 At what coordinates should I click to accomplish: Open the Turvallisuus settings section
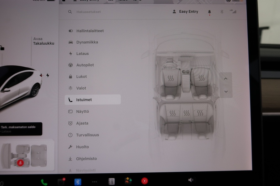(87, 135)
